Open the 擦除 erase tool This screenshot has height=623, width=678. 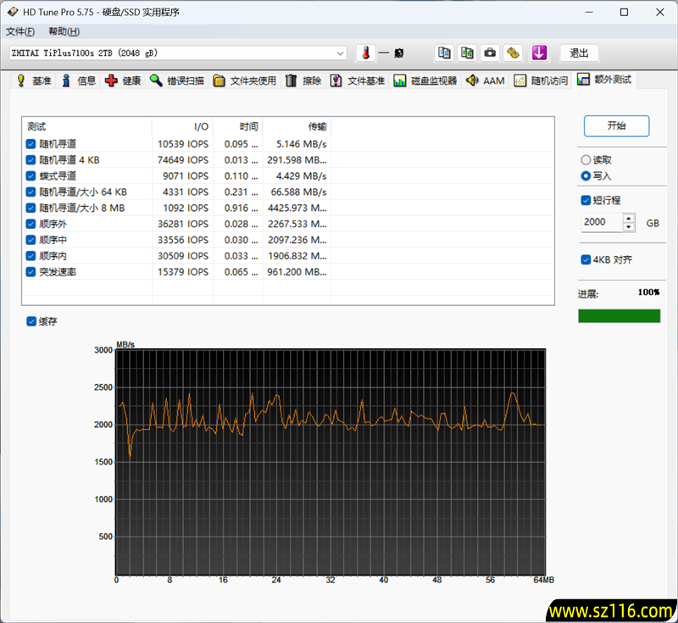coord(305,81)
